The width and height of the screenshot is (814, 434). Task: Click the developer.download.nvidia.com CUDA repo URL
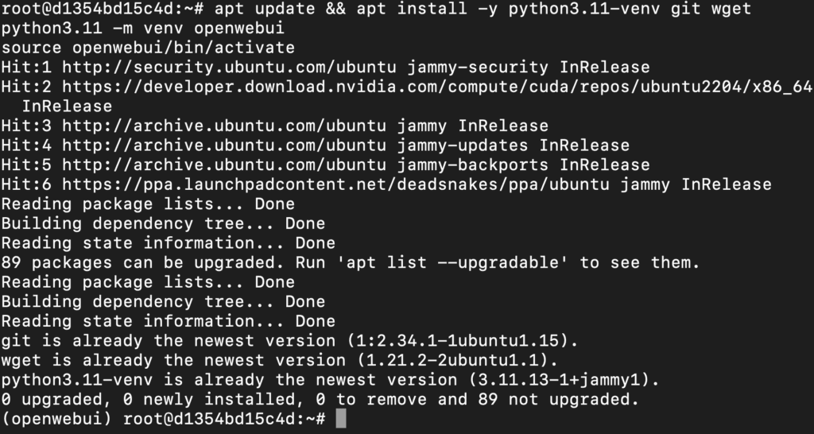(437, 87)
